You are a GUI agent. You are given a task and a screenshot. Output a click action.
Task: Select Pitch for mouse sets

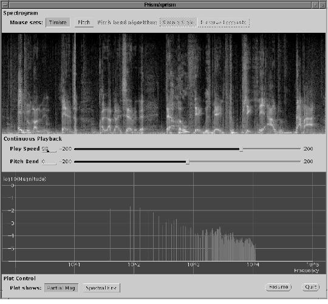coord(84,22)
